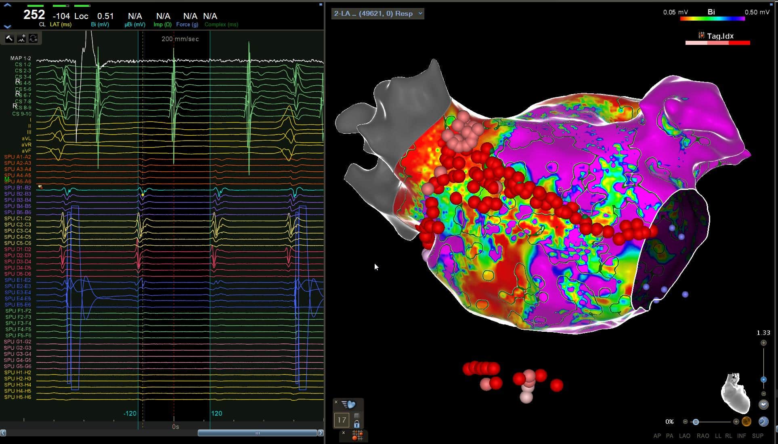Toggle the blue padlock lock icon
This screenshot has width=778, height=444.
point(356,424)
